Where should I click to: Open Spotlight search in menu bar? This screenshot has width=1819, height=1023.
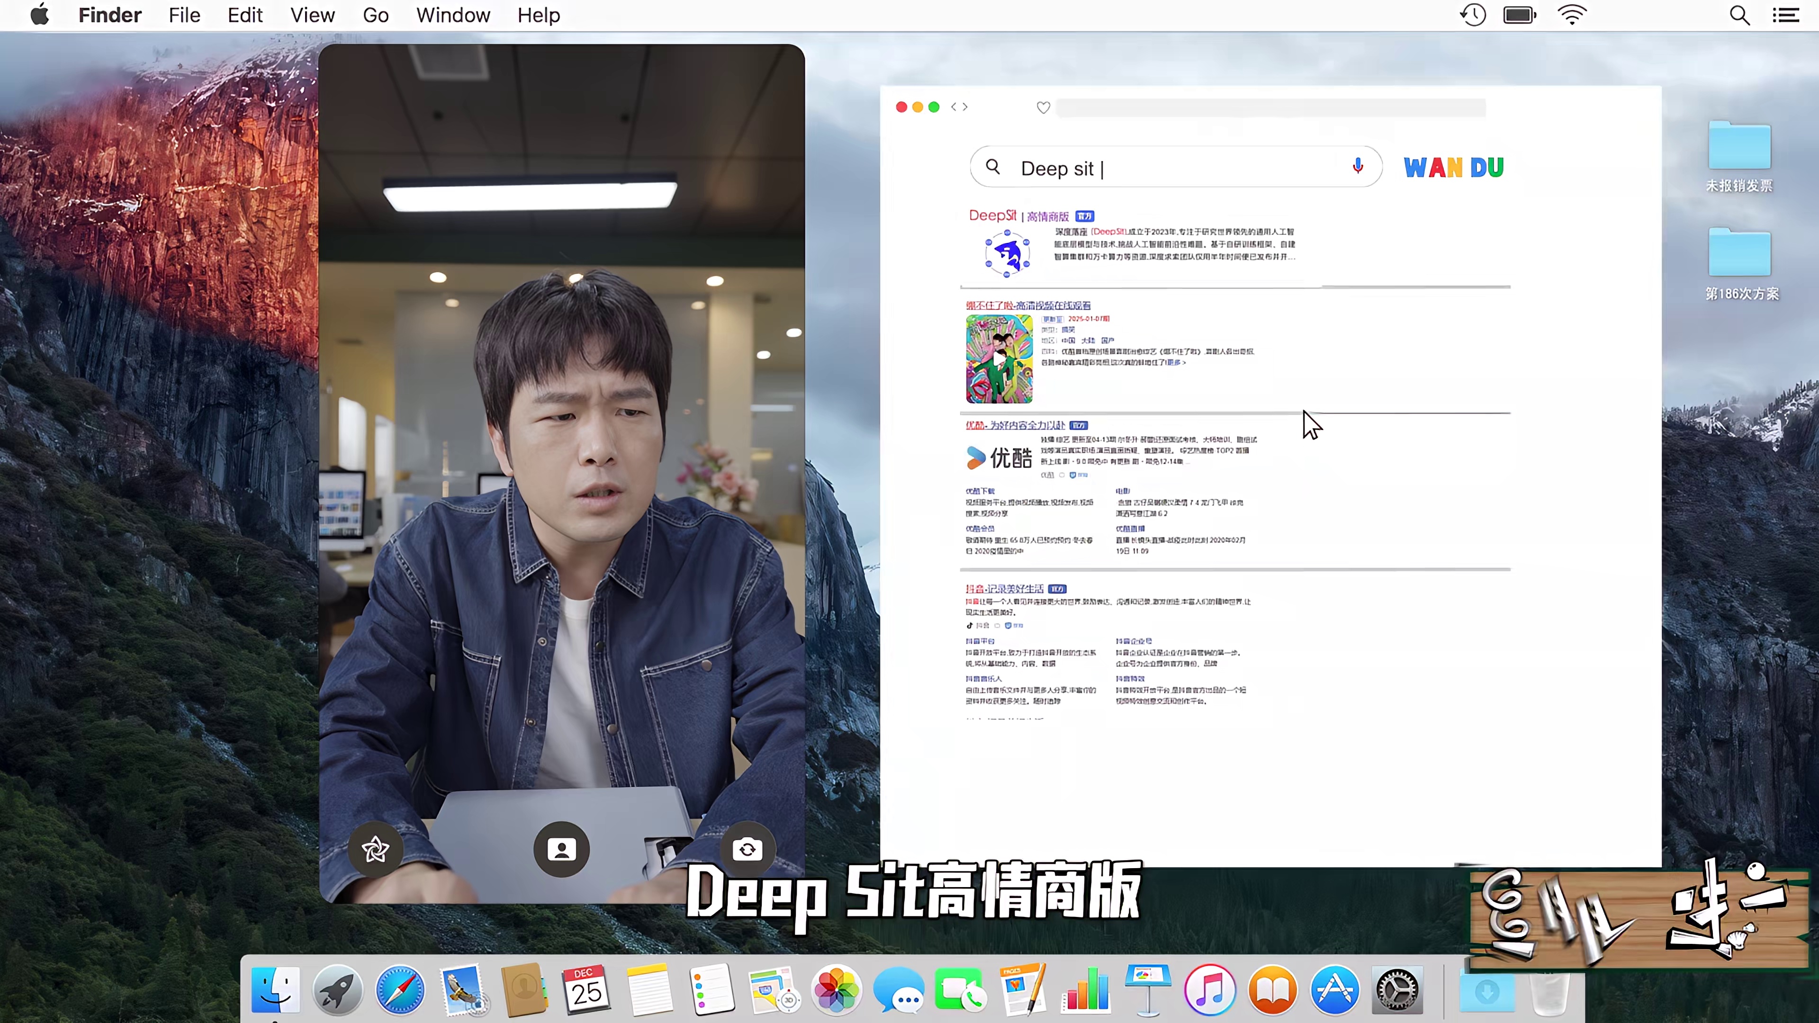pyautogui.click(x=1739, y=16)
